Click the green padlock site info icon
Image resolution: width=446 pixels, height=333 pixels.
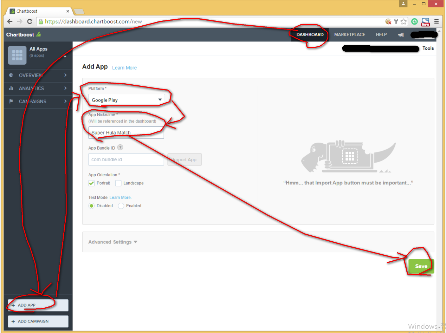tap(41, 21)
